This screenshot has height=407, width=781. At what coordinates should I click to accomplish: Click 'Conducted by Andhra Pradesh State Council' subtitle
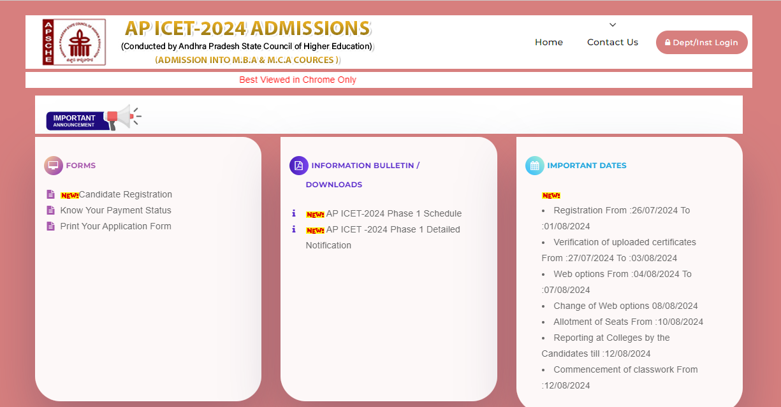[x=247, y=46]
